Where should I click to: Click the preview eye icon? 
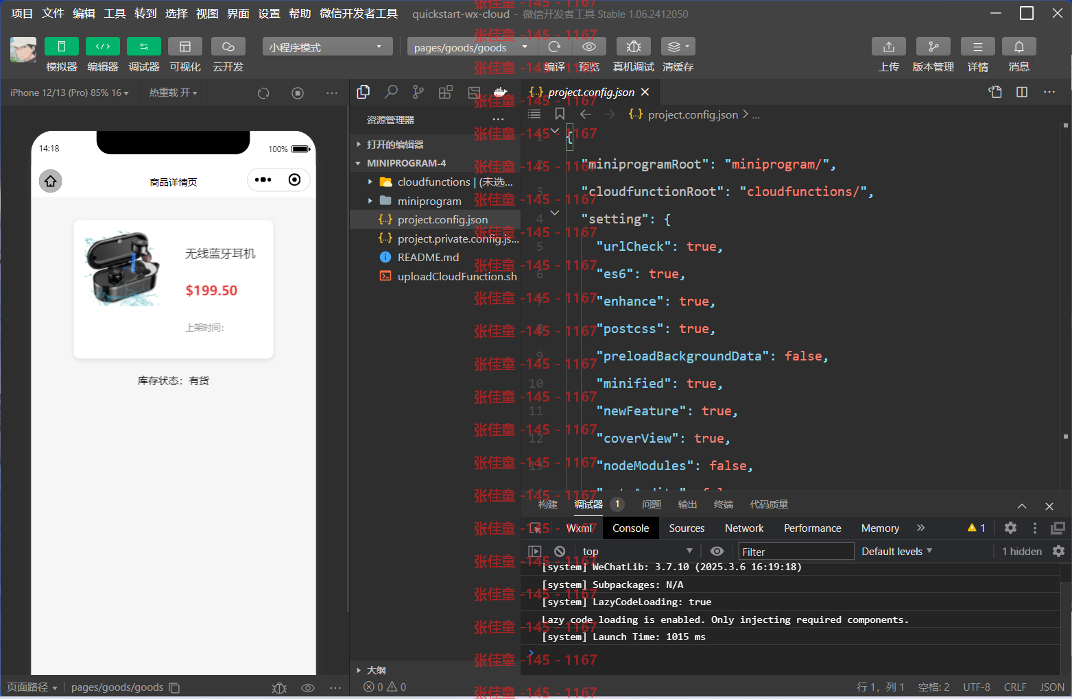click(589, 47)
